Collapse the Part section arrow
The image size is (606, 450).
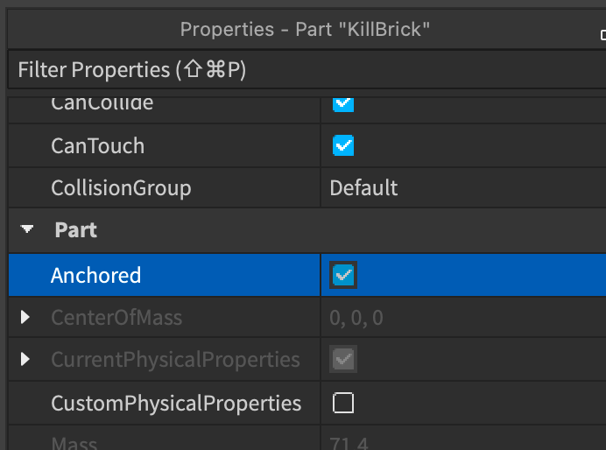27,229
